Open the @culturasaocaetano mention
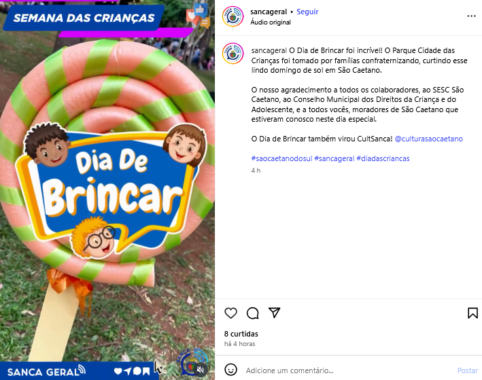482x380 pixels. click(428, 139)
